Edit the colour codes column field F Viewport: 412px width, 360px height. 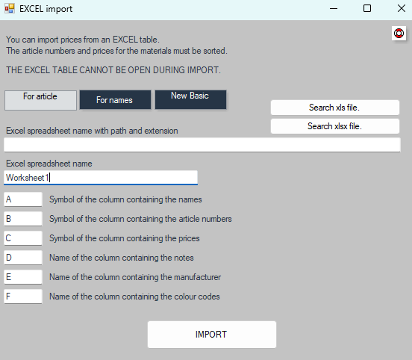(23, 297)
